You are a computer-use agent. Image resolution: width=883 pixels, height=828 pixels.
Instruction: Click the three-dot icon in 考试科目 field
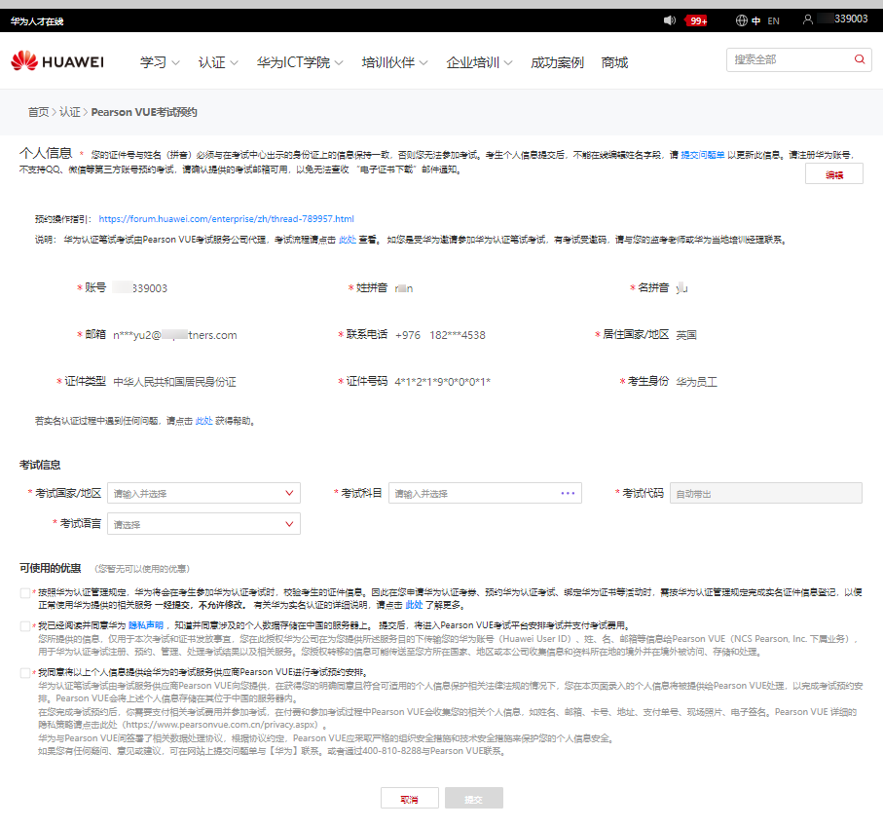[x=568, y=493]
